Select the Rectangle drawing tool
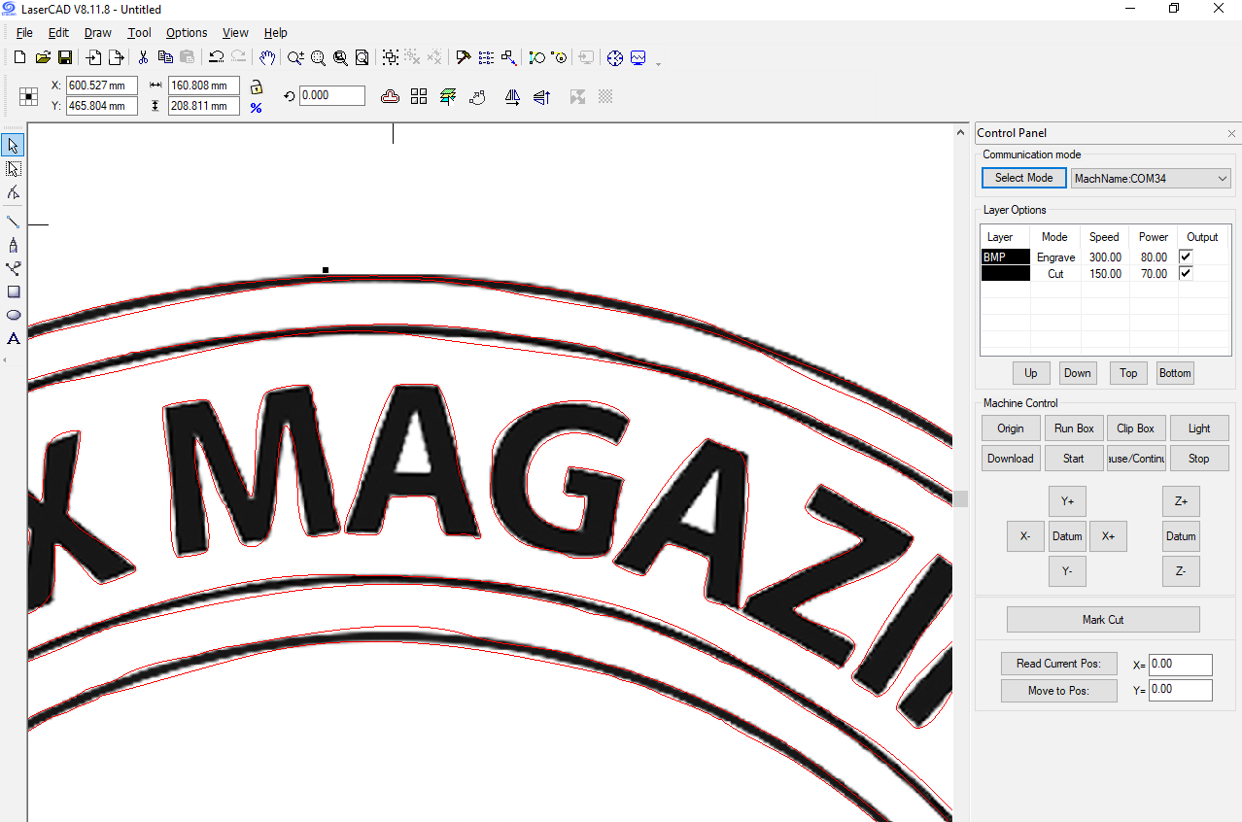Image resolution: width=1242 pixels, height=822 pixels. pyautogui.click(x=14, y=291)
